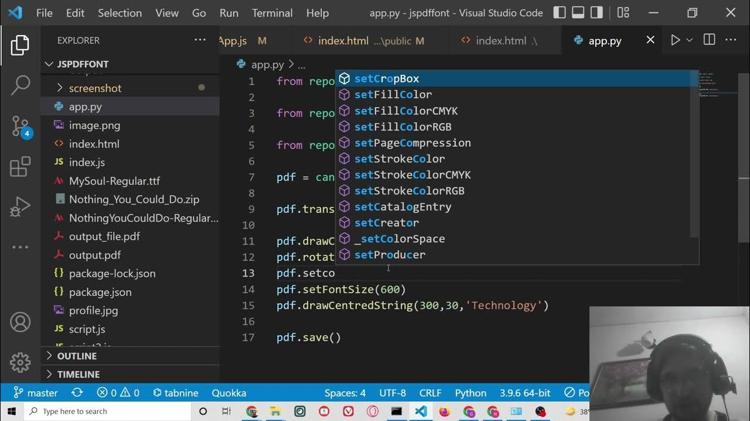Run the Python file with play button

click(675, 40)
